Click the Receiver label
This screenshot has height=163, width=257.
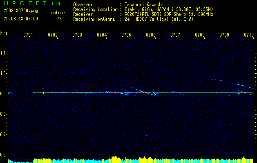pos(83,14)
